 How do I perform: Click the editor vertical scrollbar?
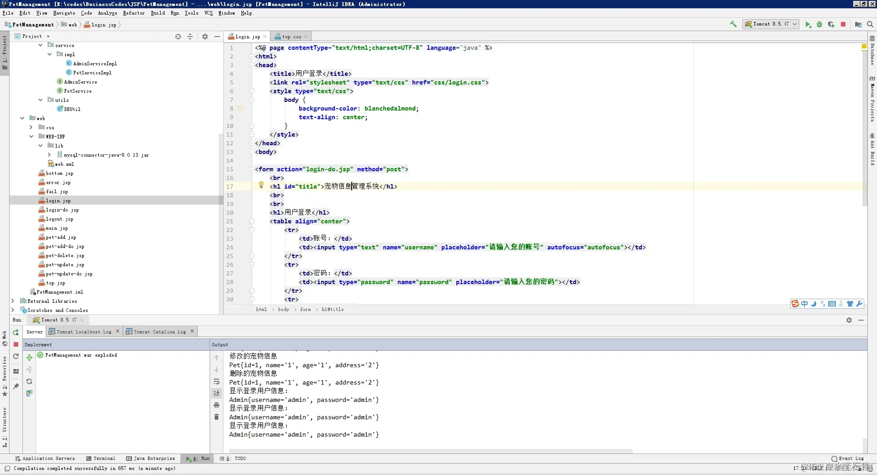[x=865, y=128]
